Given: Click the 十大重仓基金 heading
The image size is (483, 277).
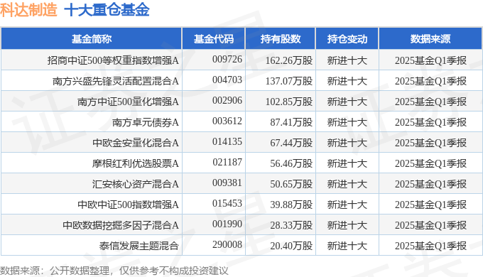Looking at the screenshot, I should 107,9.
